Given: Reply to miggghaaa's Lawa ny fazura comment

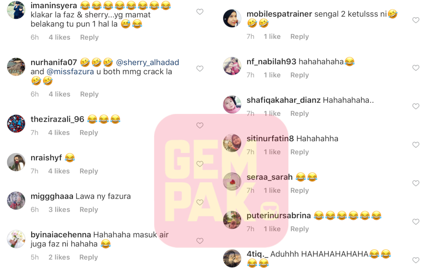Looking at the screenshot, I should coord(89,210).
